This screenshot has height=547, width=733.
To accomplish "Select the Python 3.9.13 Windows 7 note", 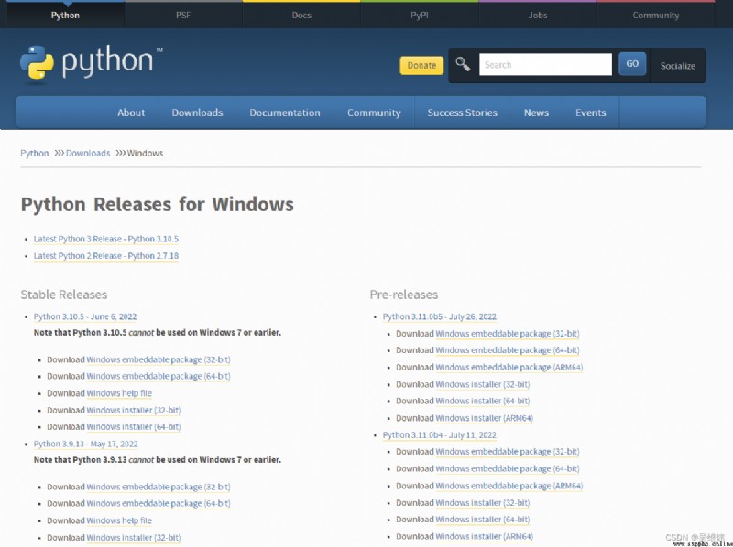I will [x=157, y=460].
